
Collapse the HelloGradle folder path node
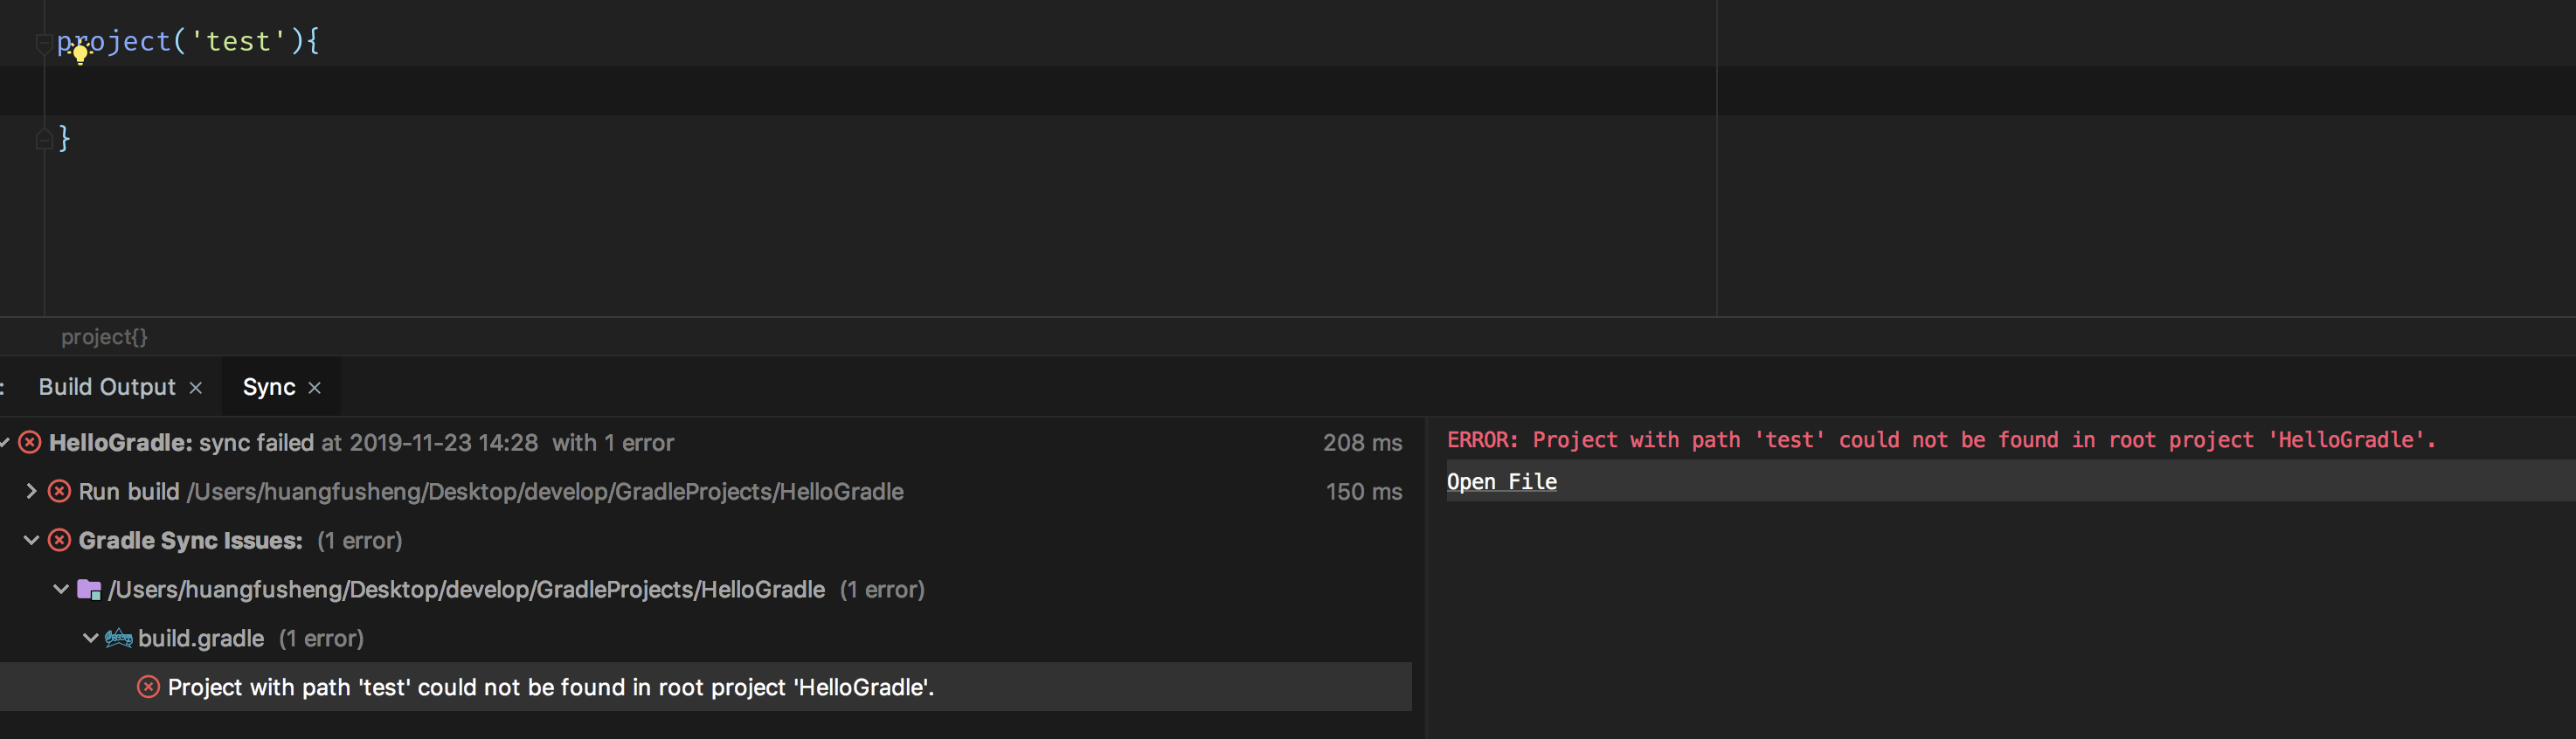point(61,589)
